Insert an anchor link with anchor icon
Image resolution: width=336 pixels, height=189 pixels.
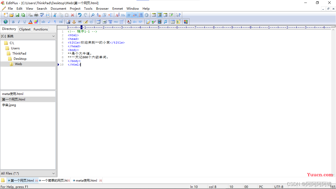74,22
